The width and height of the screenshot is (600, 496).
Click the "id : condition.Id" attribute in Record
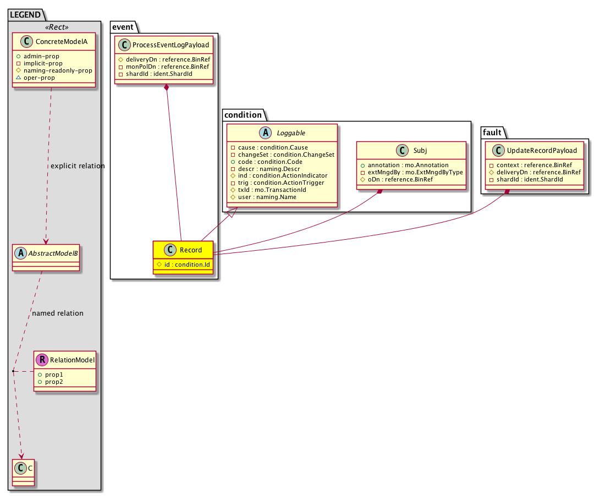(x=187, y=264)
